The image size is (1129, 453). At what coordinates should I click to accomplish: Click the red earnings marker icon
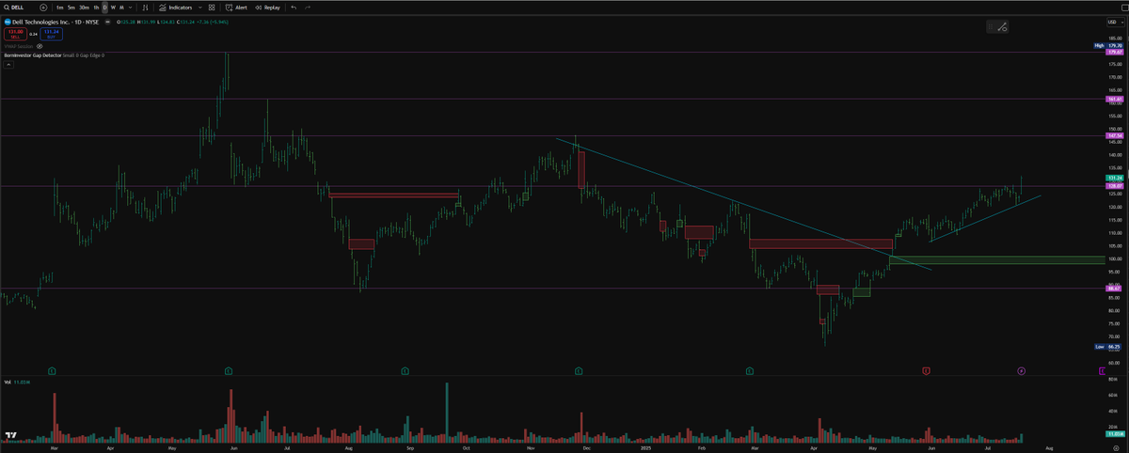[926, 371]
